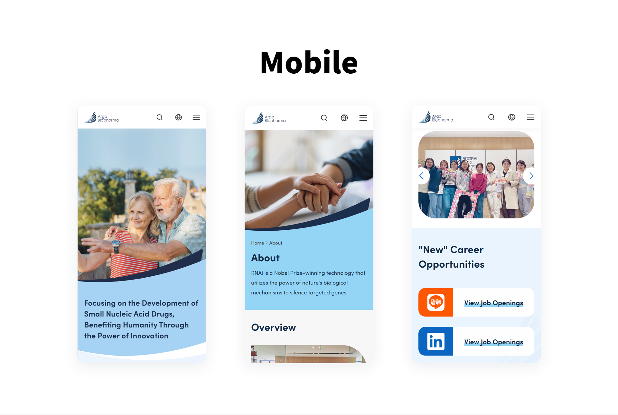The image size is (618, 415).
Task: Expand About breadcrumb navigation trail
Action: (276, 243)
